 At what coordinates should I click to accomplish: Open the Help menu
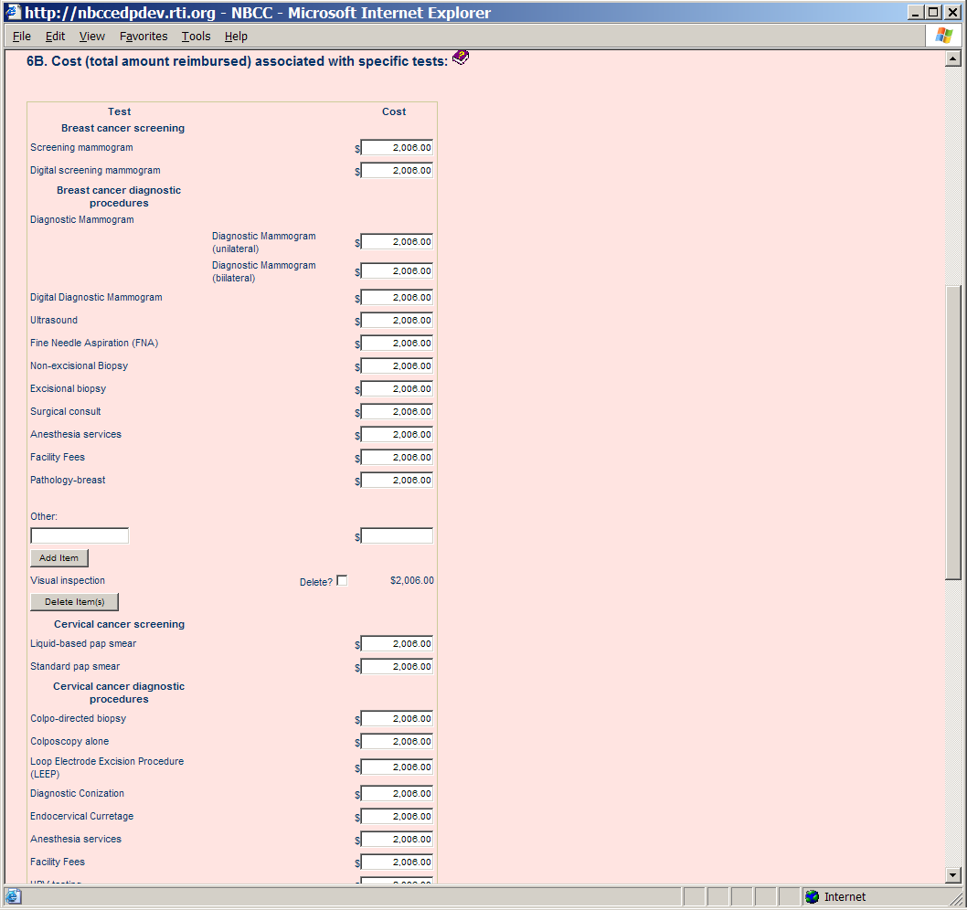(236, 37)
